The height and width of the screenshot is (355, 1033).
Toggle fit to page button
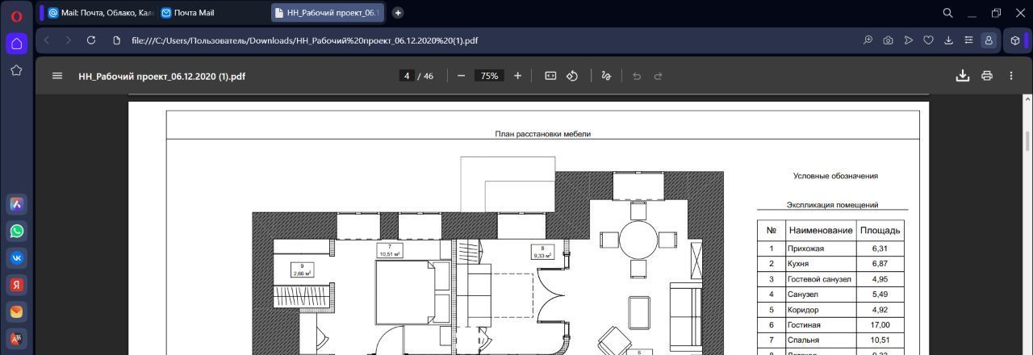(x=550, y=76)
